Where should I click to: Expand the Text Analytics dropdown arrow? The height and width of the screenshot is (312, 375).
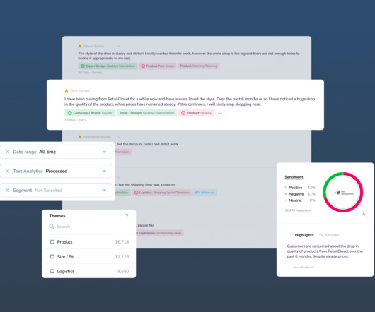point(104,172)
